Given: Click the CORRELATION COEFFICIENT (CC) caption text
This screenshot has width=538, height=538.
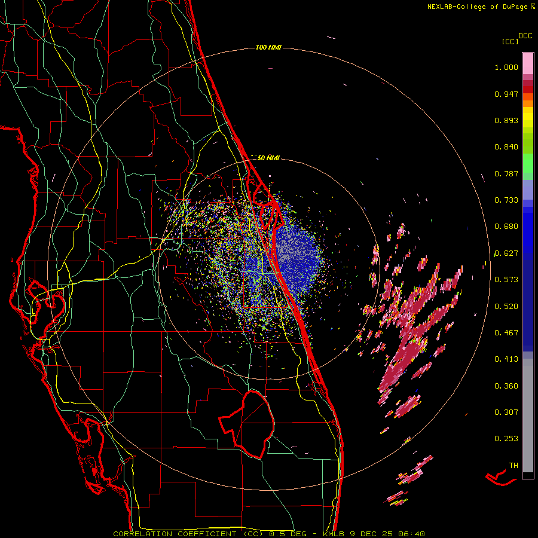Looking at the screenshot, I should (x=188, y=534).
